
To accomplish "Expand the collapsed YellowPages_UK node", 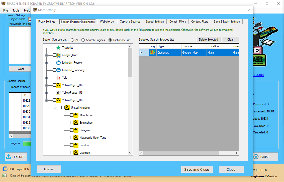I will [x=47, y=85].
